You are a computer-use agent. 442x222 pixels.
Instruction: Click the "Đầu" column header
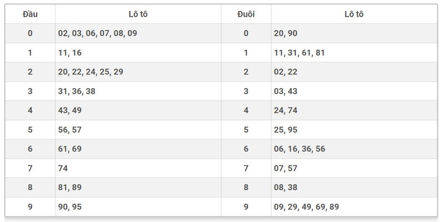click(x=30, y=14)
